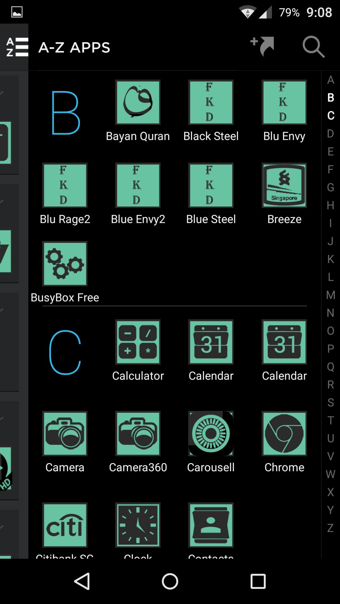Jump to letter A in index
Screen dimensions: 340x604
[x=331, y=80]
